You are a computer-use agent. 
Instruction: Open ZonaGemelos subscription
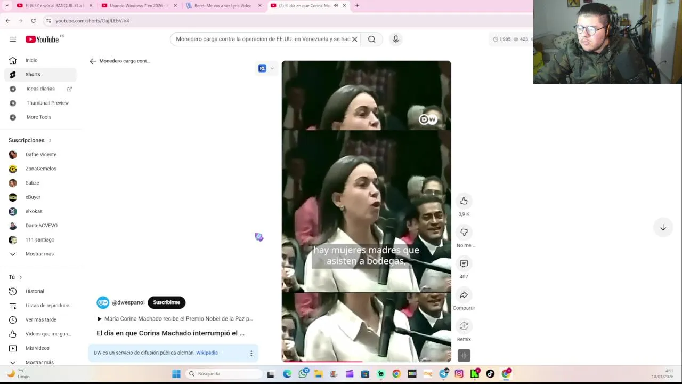pos(40,169)
